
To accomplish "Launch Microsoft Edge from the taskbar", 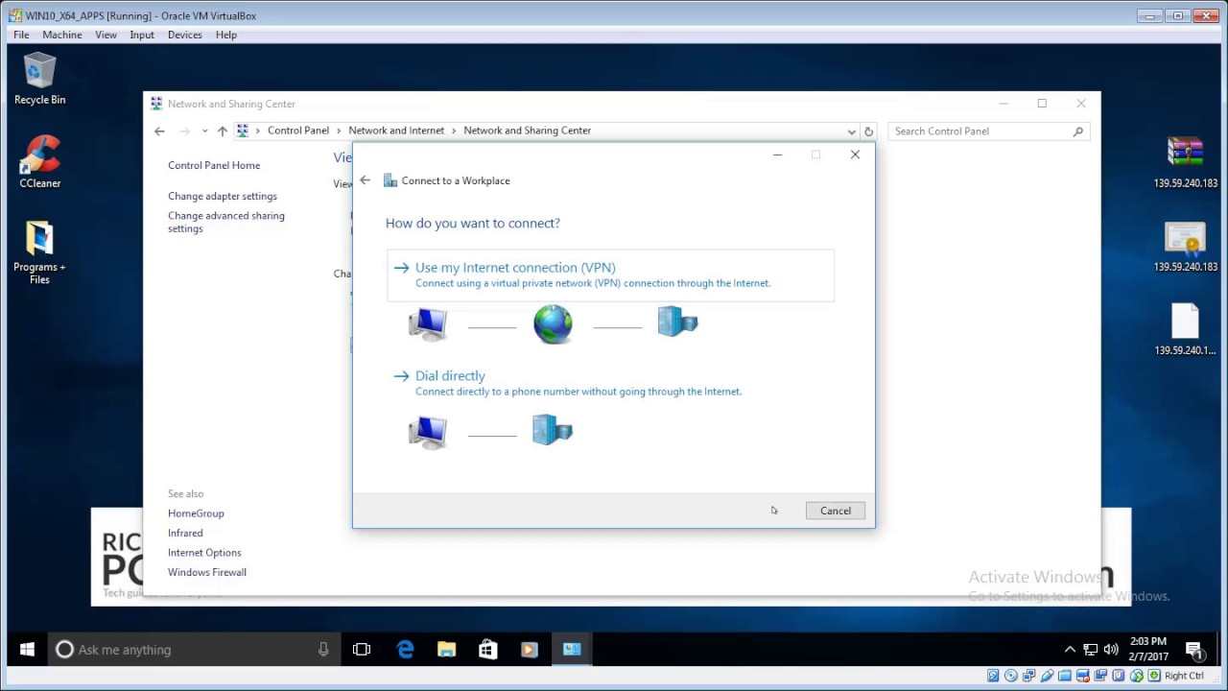I will pos(405,650).
